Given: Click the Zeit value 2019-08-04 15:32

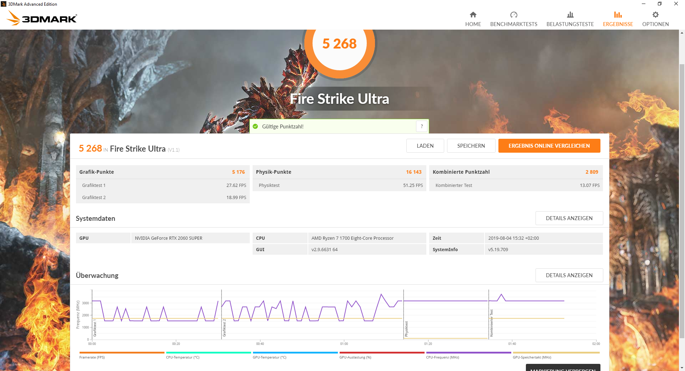Looking at the screenshot, I should [513, 238].
